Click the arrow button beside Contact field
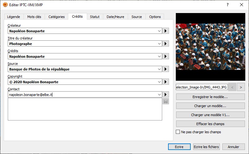The height and width of the screenshot is (154, 249). click(x=166, y=94)
